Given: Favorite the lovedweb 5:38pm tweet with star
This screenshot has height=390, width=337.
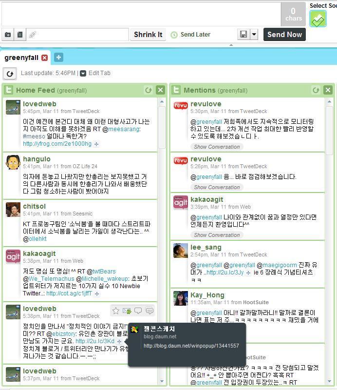Looking at the screenshot, I should (115, 311).
